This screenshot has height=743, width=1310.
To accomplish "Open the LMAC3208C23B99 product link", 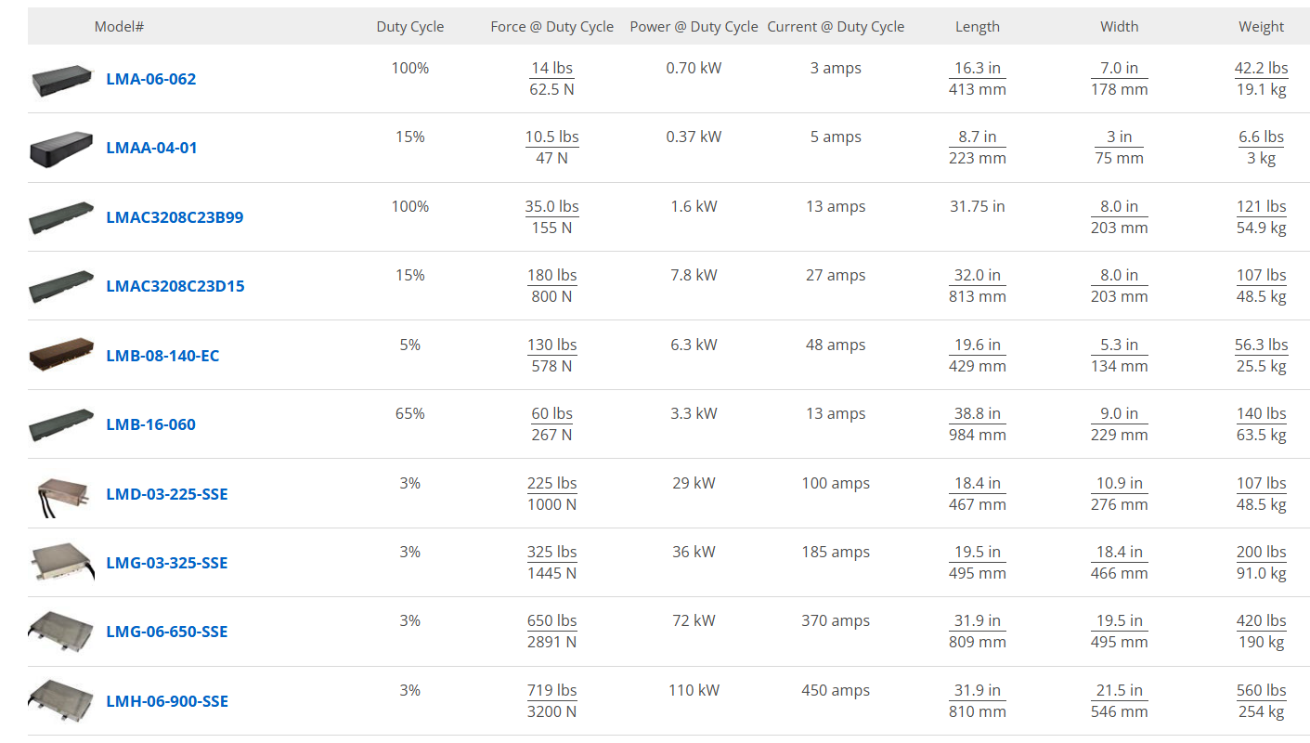I will [x=175, y=217].
